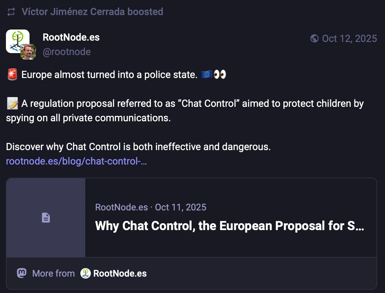Click the globe public visibility icon

point(314,39)
